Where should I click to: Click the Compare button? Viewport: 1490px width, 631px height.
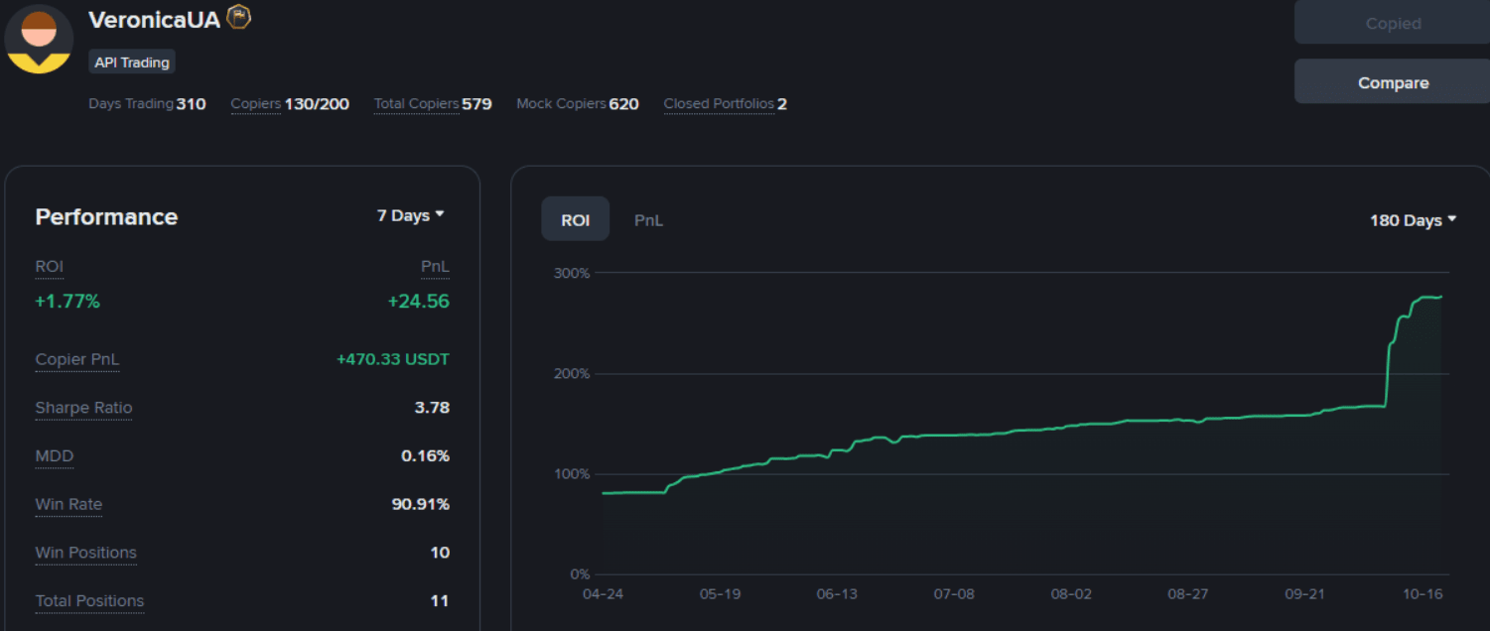[x=1392, y=83]
